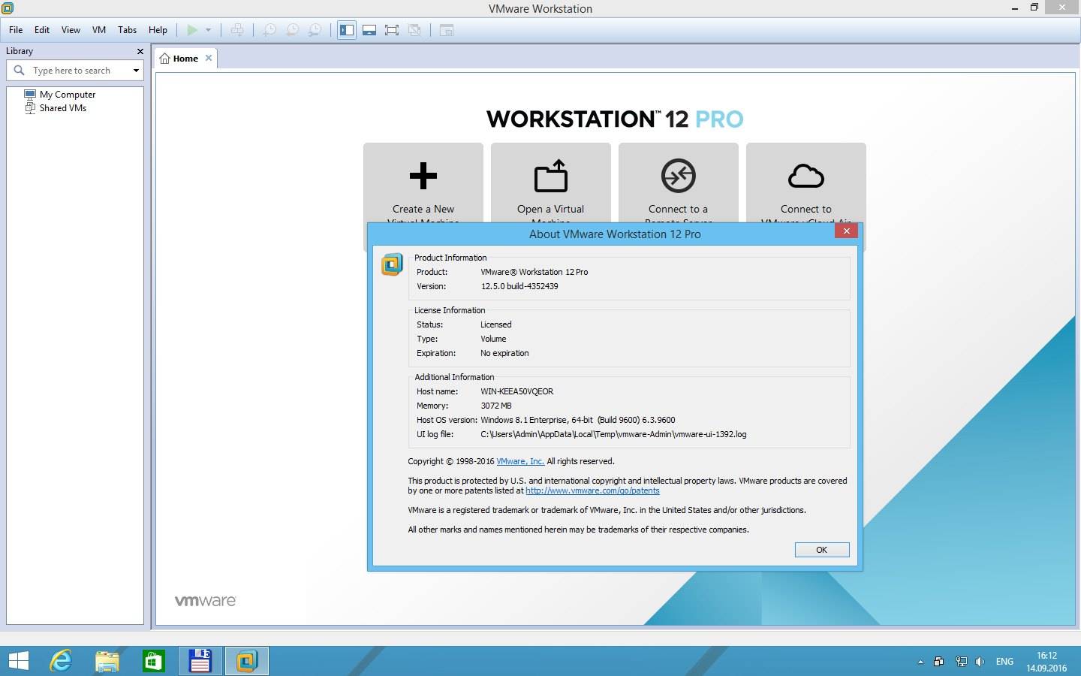Click the Host OS version value text
The image size is (1081, 676).
tap(578, 420)
